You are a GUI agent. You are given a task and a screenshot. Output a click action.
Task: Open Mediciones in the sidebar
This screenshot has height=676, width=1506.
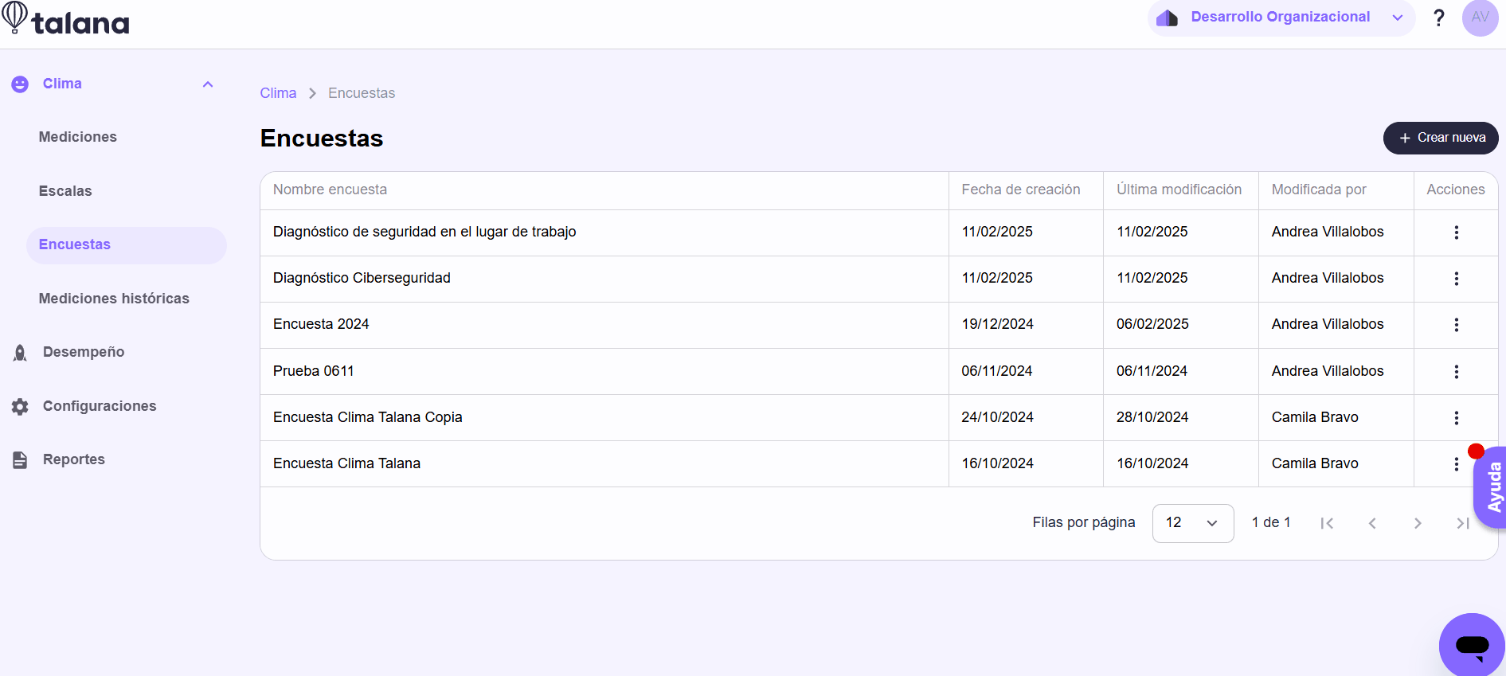tap(78, 137)
